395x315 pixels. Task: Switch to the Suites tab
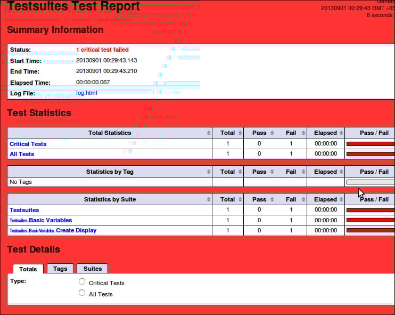[93, 269]
